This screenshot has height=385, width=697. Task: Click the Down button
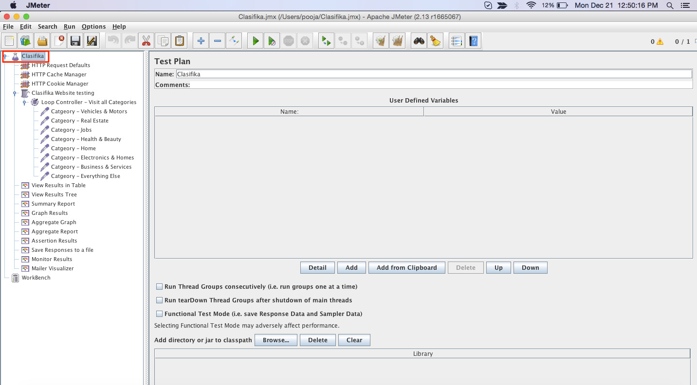pos(531,268)
